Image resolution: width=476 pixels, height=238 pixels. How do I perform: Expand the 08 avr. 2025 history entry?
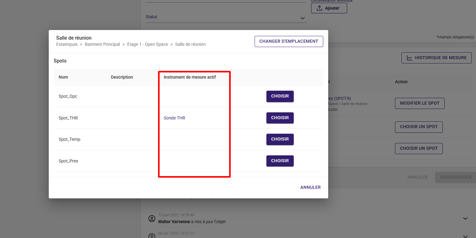pyautogui.click(x=465, y=236)
